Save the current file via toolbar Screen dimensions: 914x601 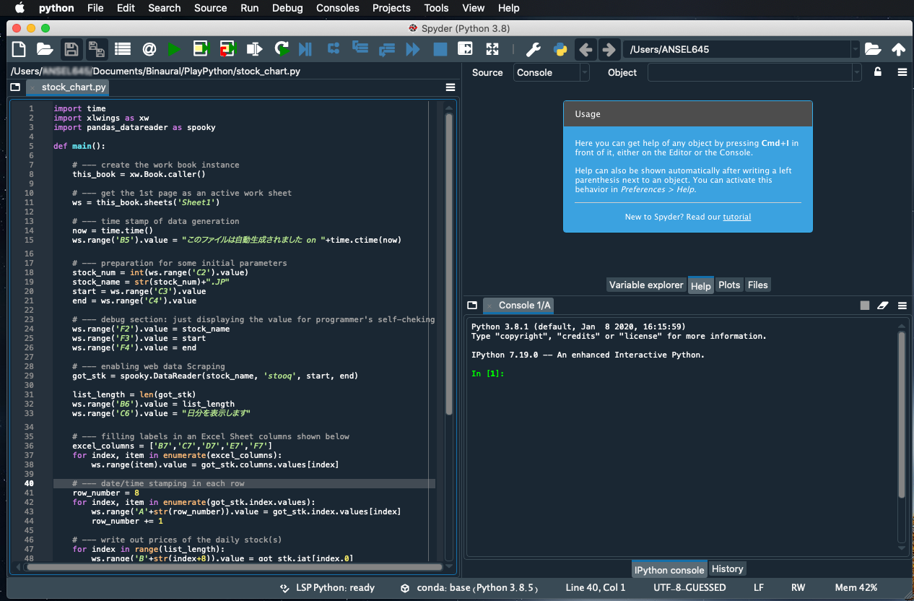pos(71,49)
